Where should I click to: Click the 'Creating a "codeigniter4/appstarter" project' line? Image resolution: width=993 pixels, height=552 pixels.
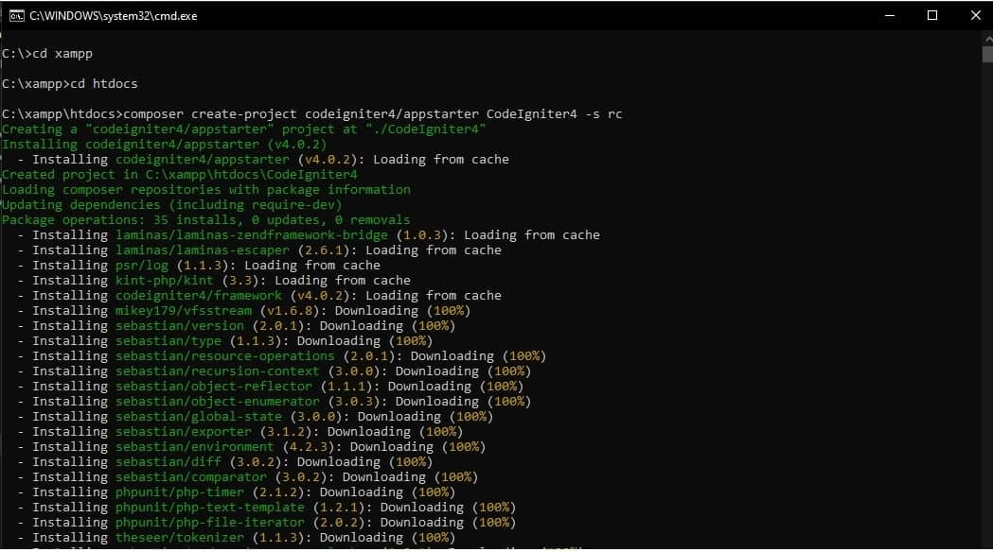point(244,129)
